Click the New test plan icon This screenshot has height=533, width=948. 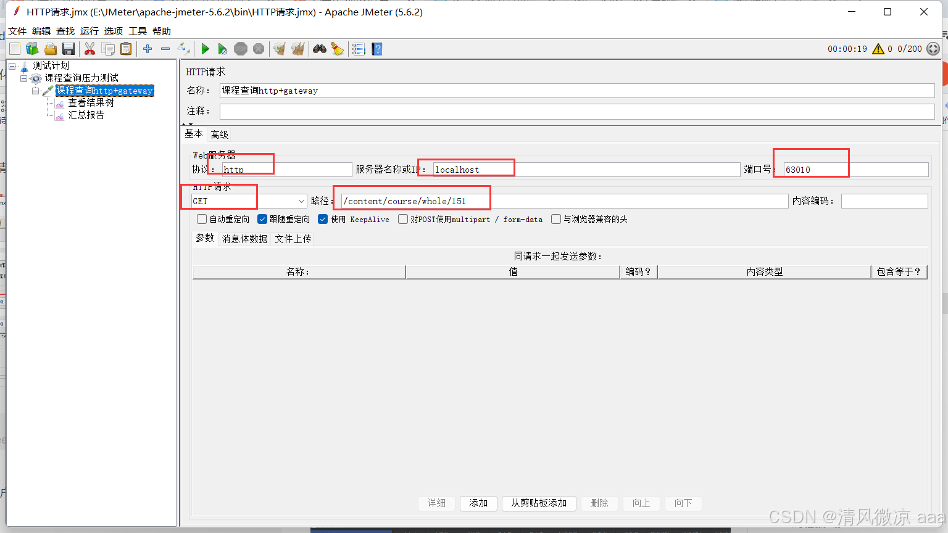point(15,49)
